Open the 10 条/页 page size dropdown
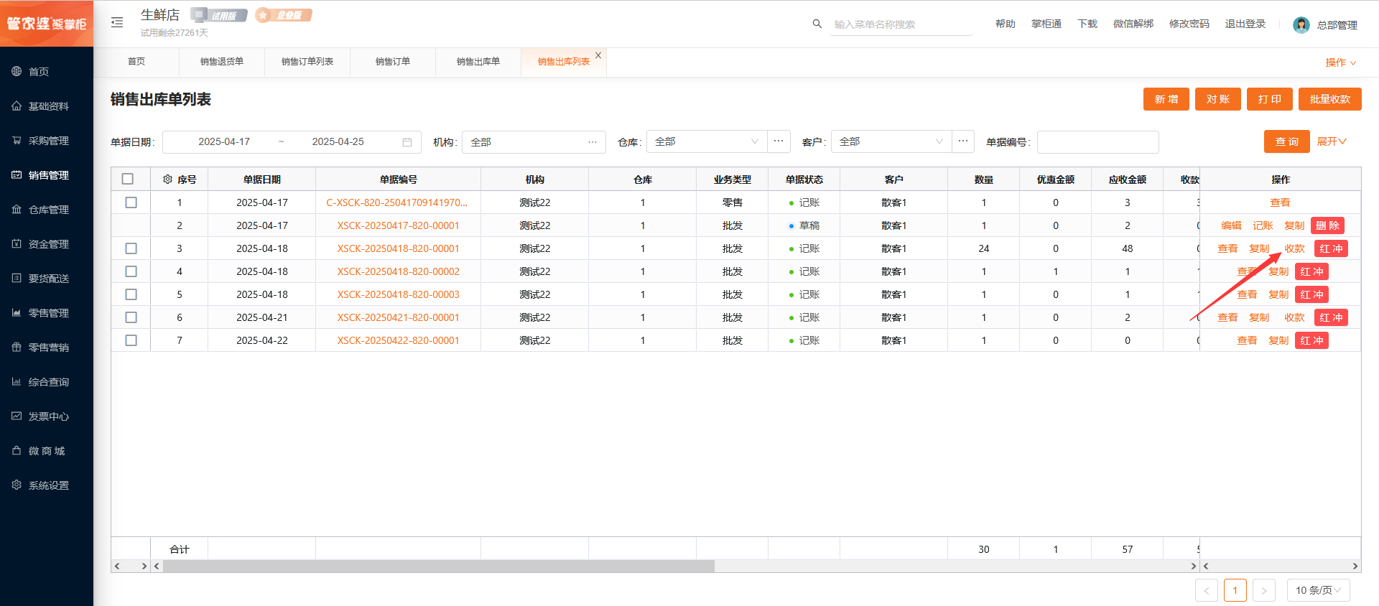Screen dimensions: 1379x606 click(1318, 590)
